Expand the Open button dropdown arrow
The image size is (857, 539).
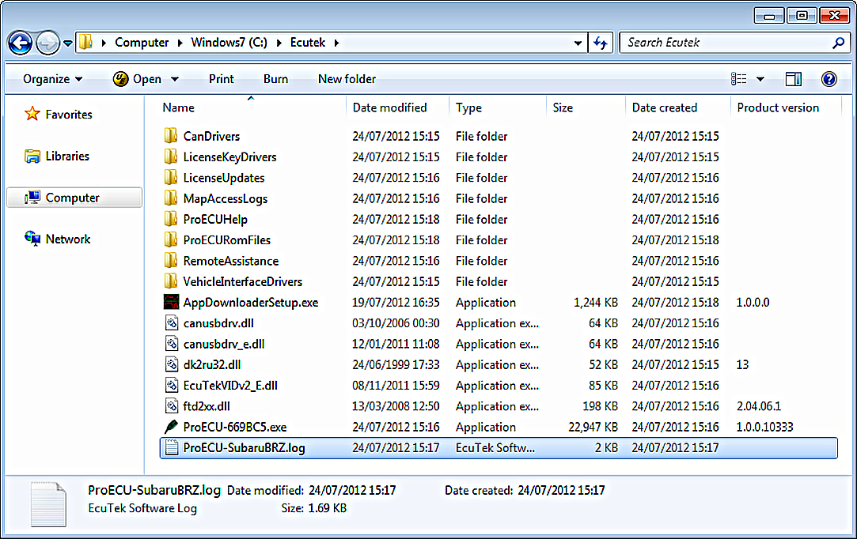click(x=175, y=79)
